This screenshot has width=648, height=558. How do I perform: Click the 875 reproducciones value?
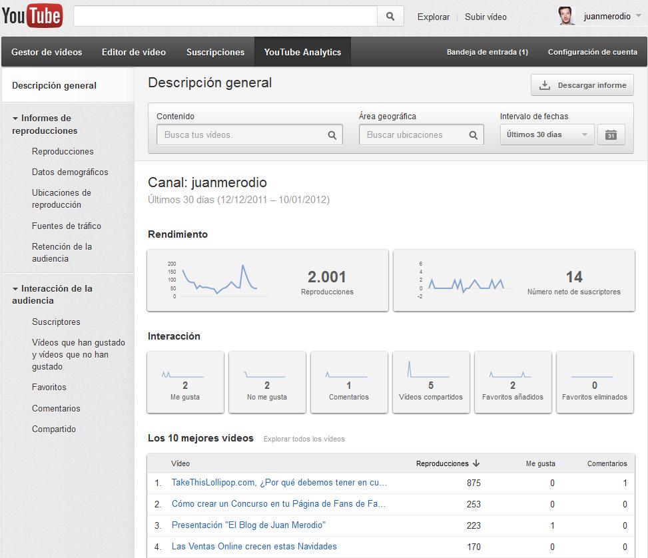(x=474, y=483)
